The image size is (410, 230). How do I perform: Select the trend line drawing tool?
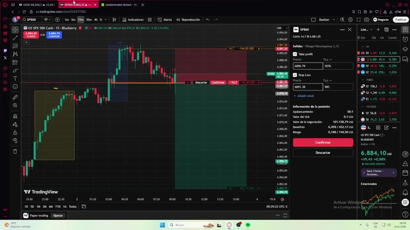15,38
